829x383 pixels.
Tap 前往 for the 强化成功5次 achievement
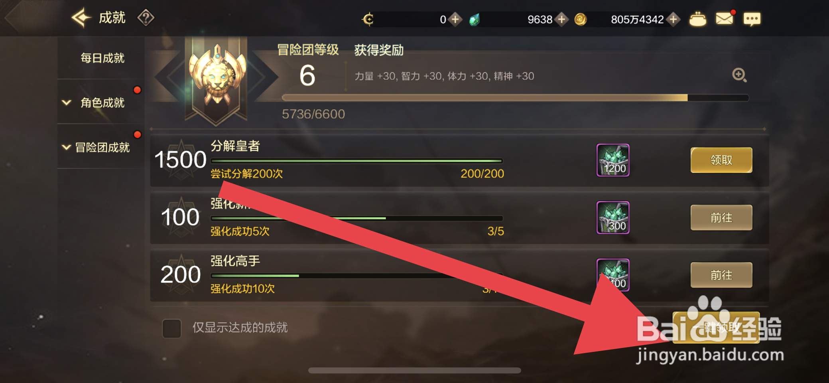coord(721,217)
